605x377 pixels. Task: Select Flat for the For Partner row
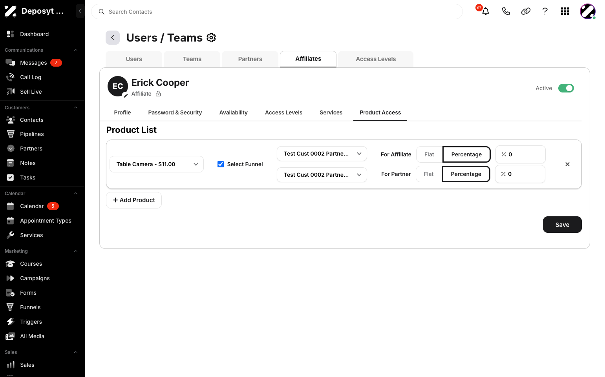coord(429,174)
